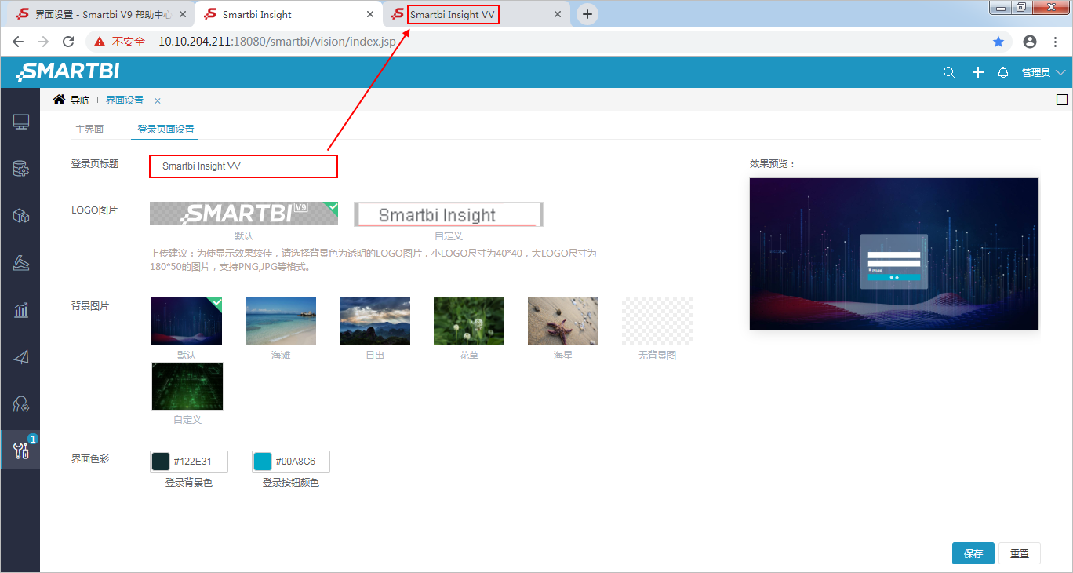Click the SMARTBI logo in header
This screenshot has height=573, width=1073.
pos(67,71)
